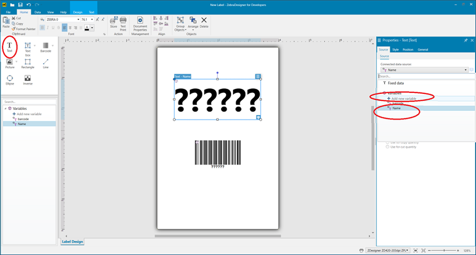Screen dimensions: 476x255
Task: Select the Rectangle tool
Action: click(28, 64)
